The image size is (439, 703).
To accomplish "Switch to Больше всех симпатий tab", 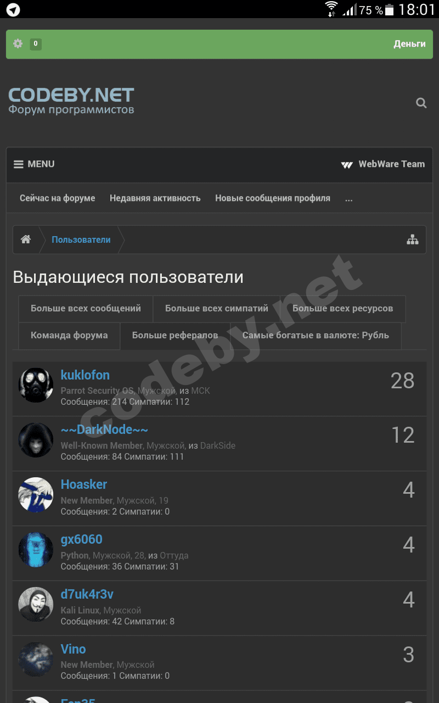I will [x=217, y=309].
